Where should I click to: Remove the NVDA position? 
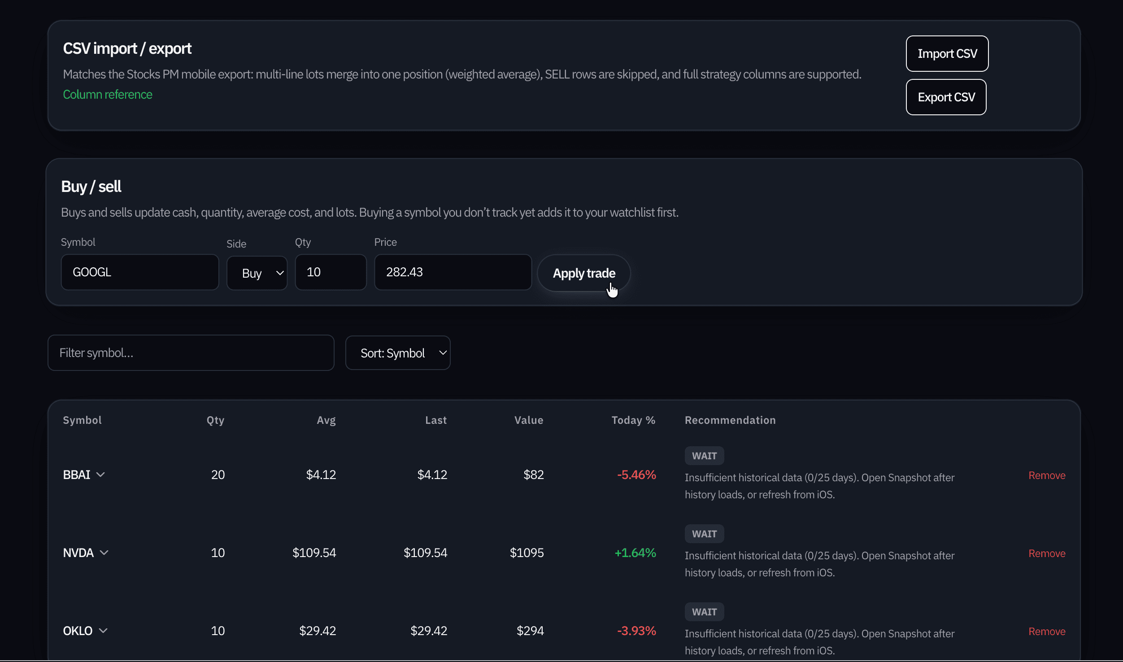point(1047,553)
